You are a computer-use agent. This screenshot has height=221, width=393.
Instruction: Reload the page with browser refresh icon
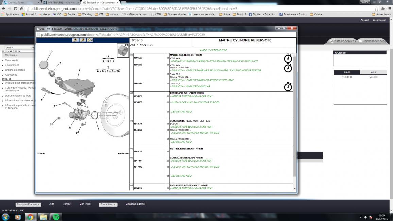click(x=15, y=8)
